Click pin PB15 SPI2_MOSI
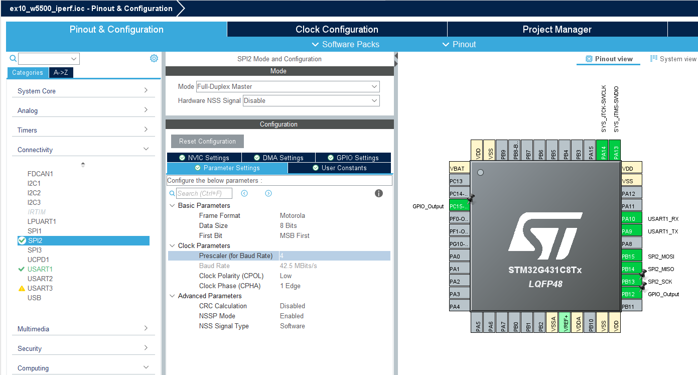698x375 pixels. click(x=632, y=257)
